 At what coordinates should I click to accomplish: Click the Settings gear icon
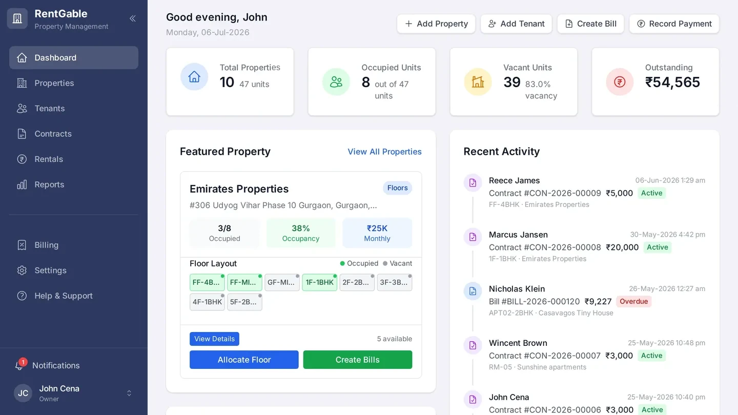click(x=22, y=270)
